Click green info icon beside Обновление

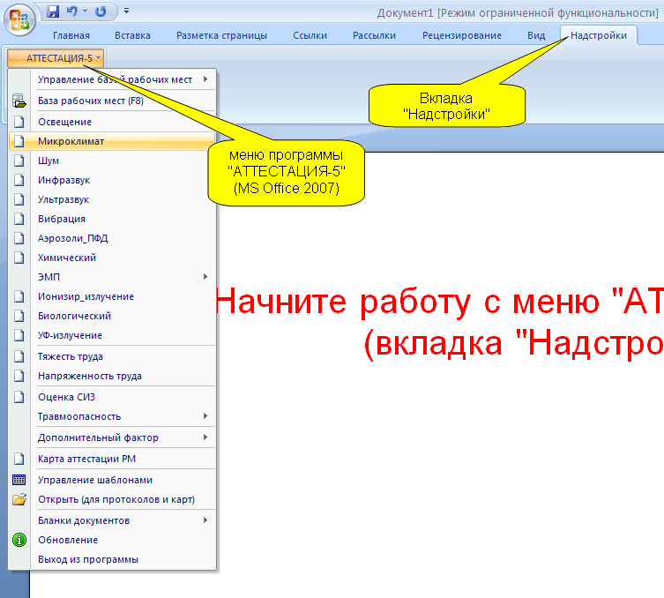click(19, 540)
